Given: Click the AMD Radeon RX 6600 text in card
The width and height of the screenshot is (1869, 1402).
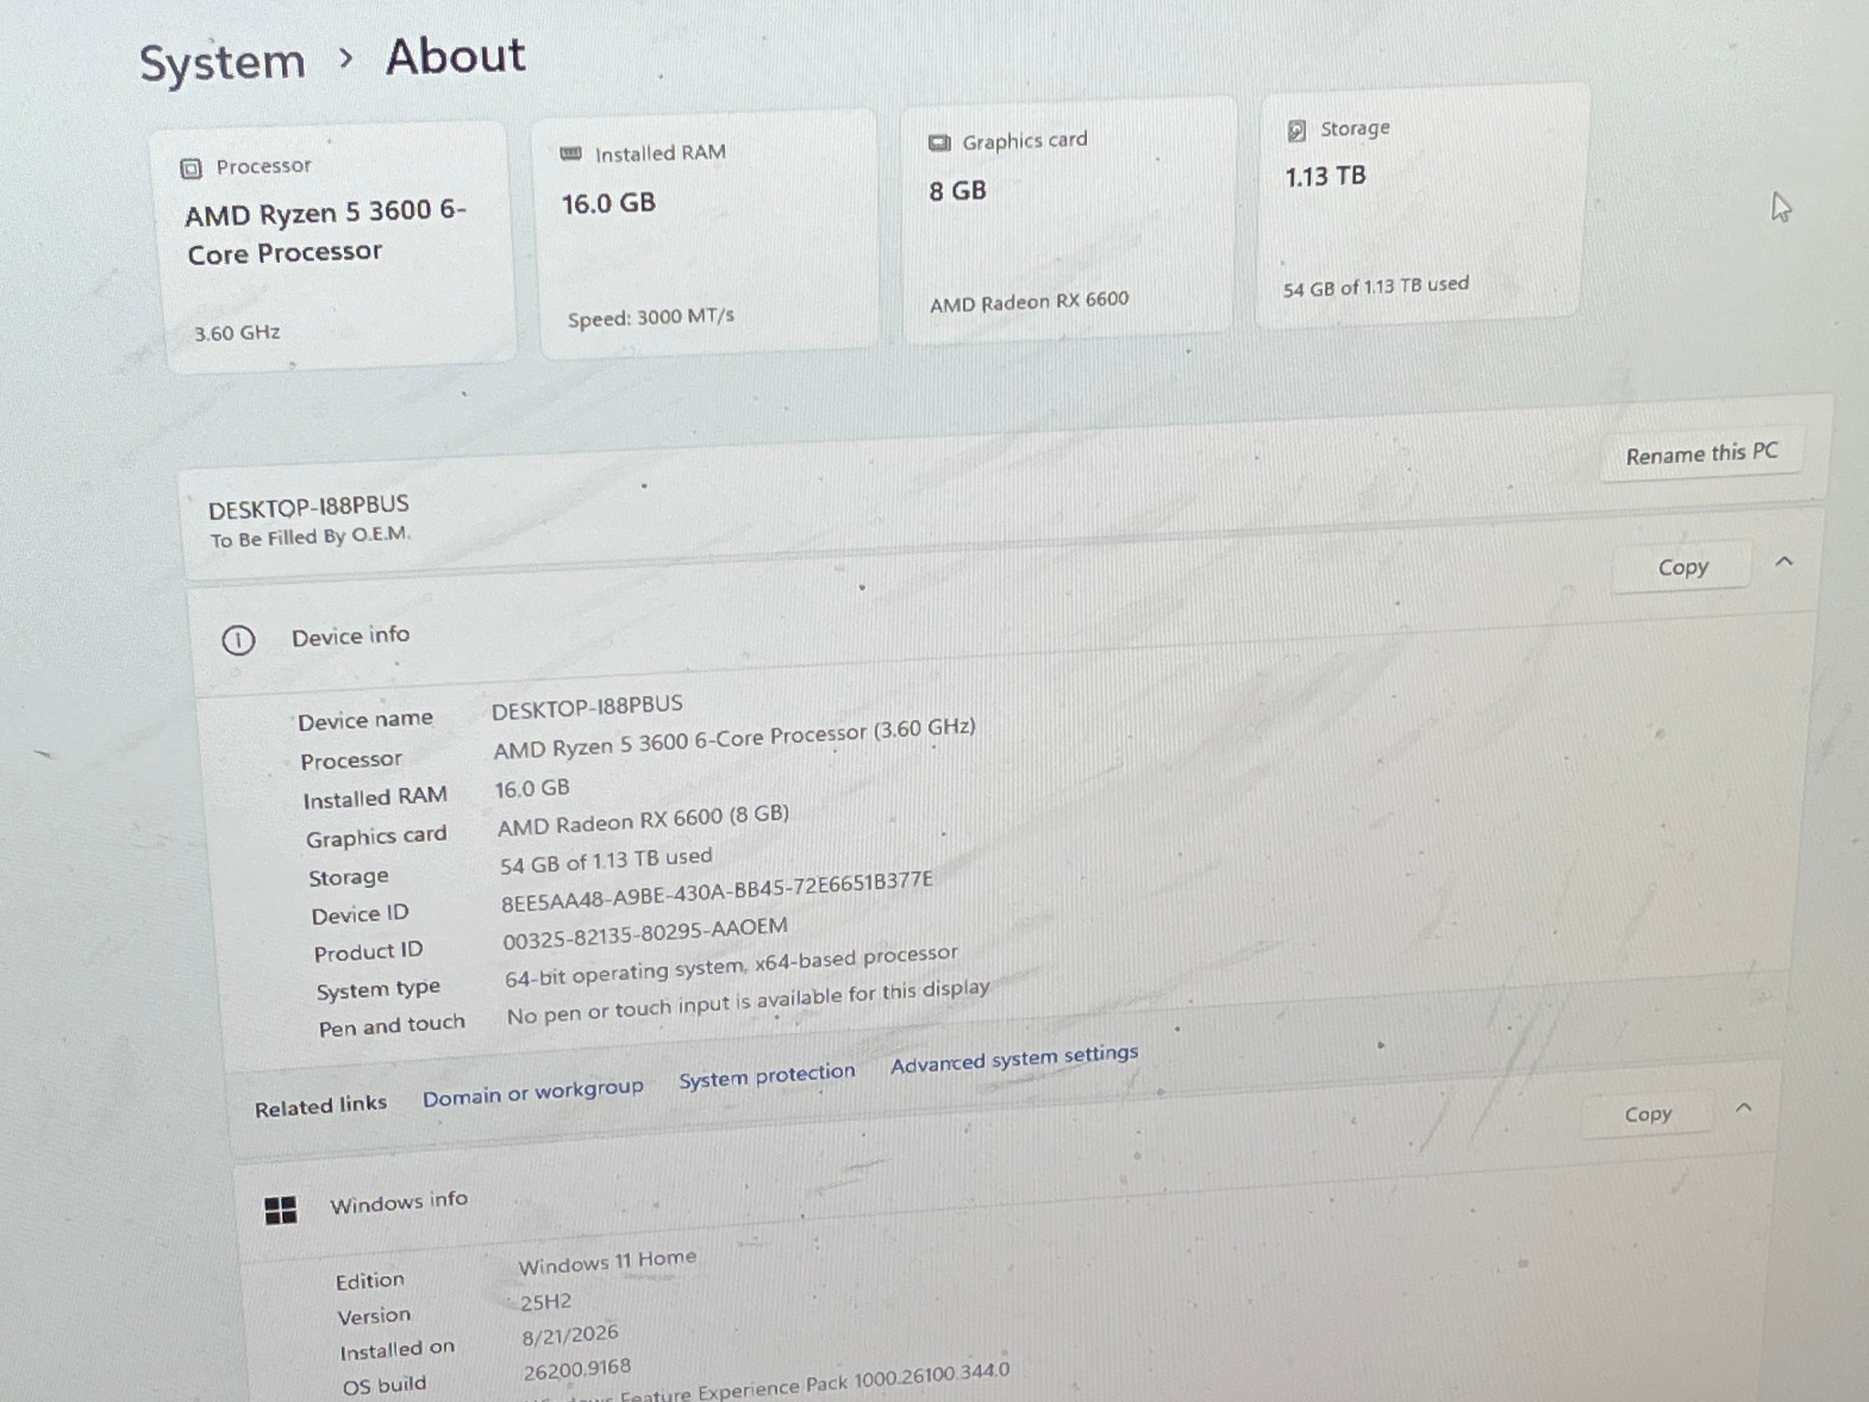Looking at the screenshot, I should [1029, 302].
